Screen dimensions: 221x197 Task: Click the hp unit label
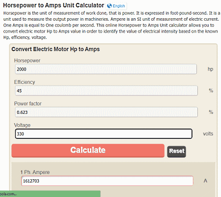(x=210, y=69)
